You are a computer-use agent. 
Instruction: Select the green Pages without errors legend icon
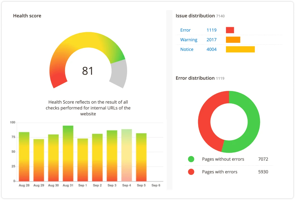[x=191, y=159]
